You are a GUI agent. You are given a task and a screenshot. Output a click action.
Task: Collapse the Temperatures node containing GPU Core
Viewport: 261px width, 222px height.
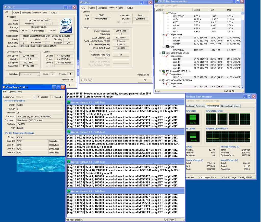164,74
